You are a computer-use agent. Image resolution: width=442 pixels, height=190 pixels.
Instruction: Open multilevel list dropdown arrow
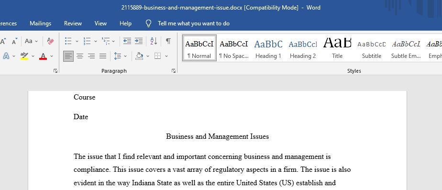tap(113, 42)
